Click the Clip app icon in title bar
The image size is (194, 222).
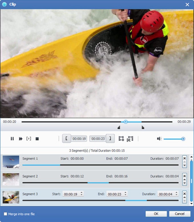pos(4,4)
